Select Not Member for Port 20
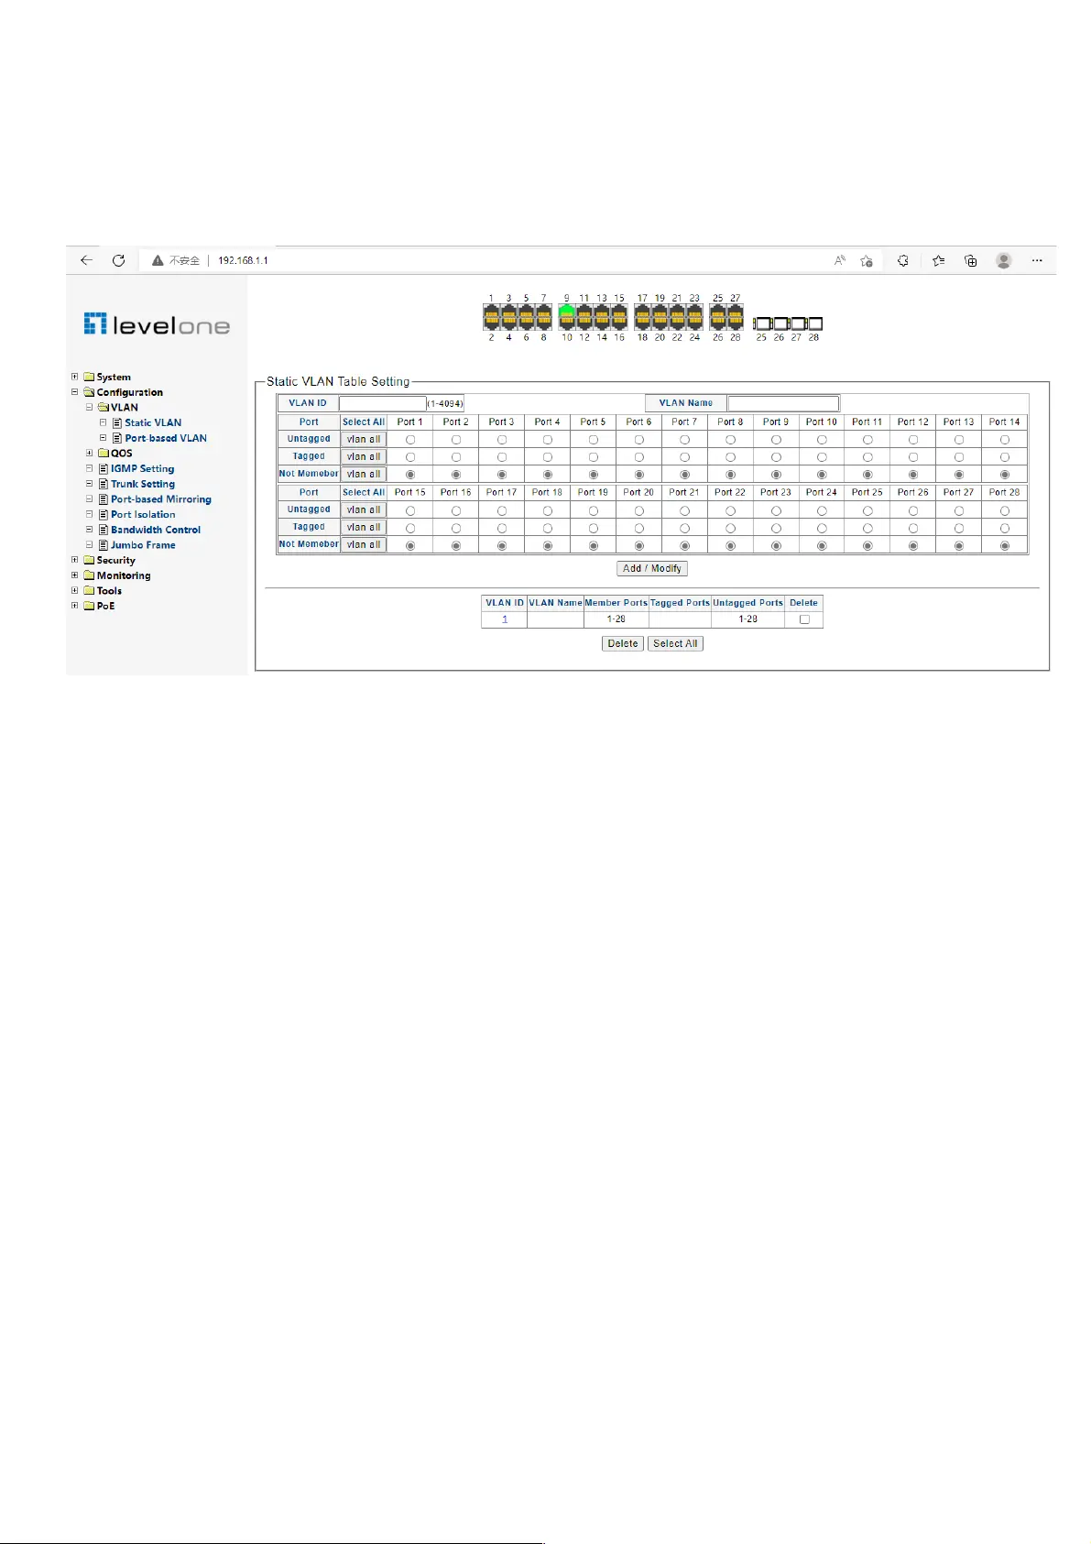The width and height of the screenshot is (1091, 1544). (x=639, y=545)
